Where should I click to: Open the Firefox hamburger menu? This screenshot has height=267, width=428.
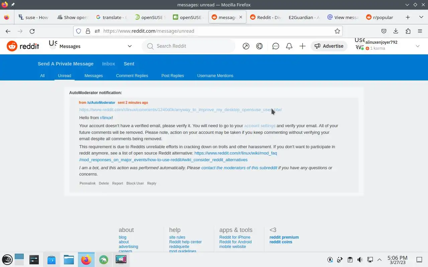(420, 31)
